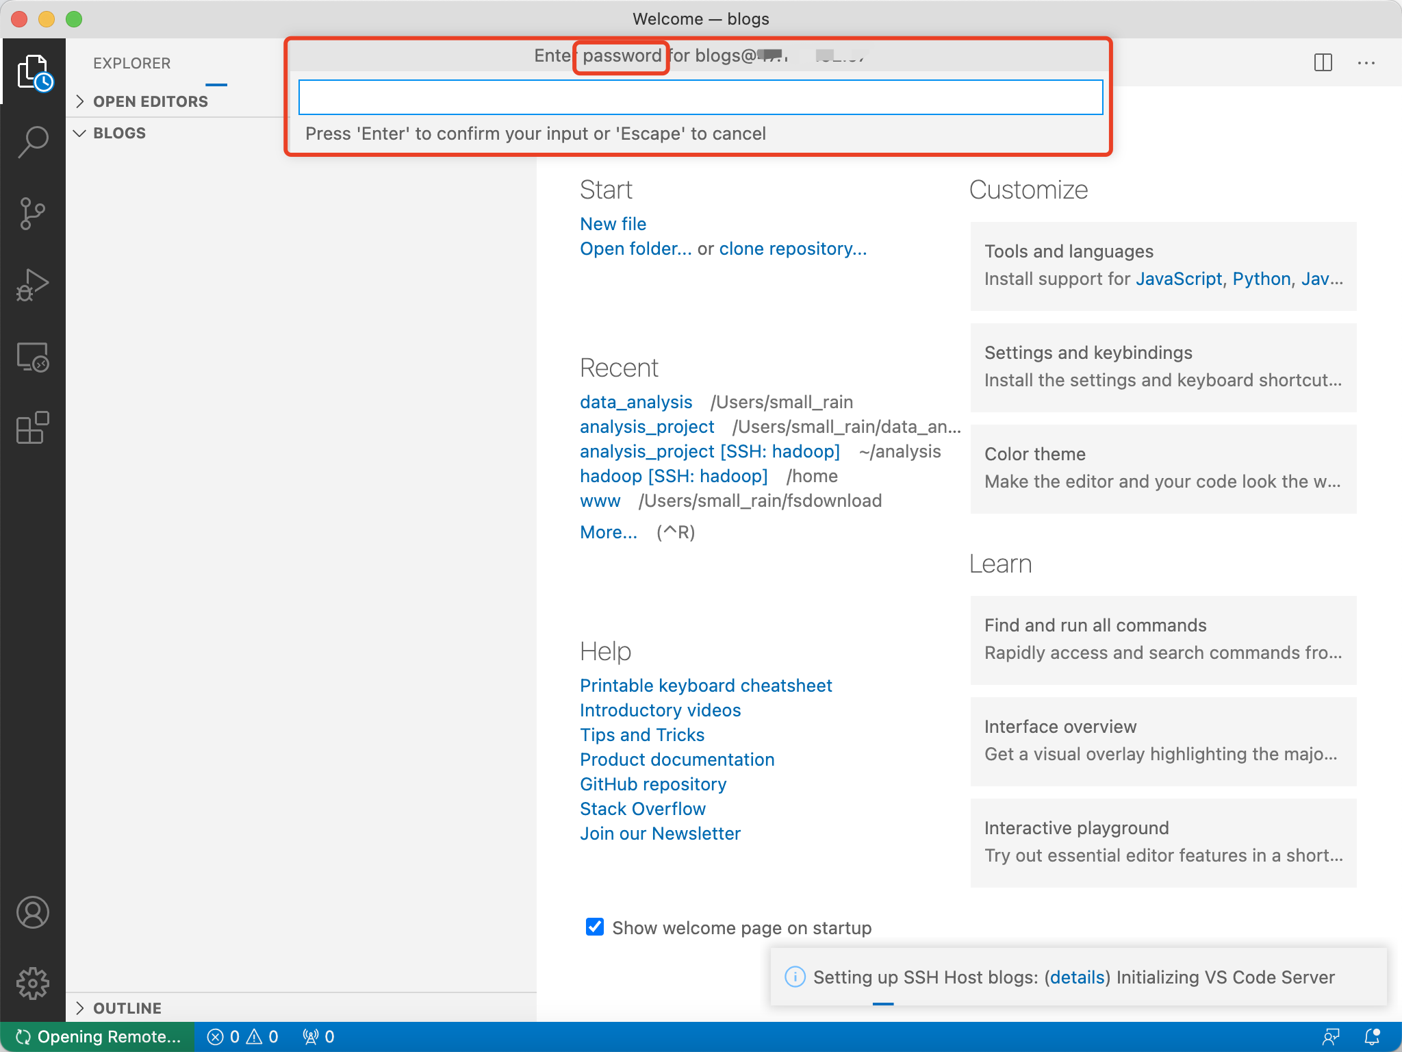Open the Extensions view icon
The width and height of the screenshot is (1402, 1052).
point(33,428)
